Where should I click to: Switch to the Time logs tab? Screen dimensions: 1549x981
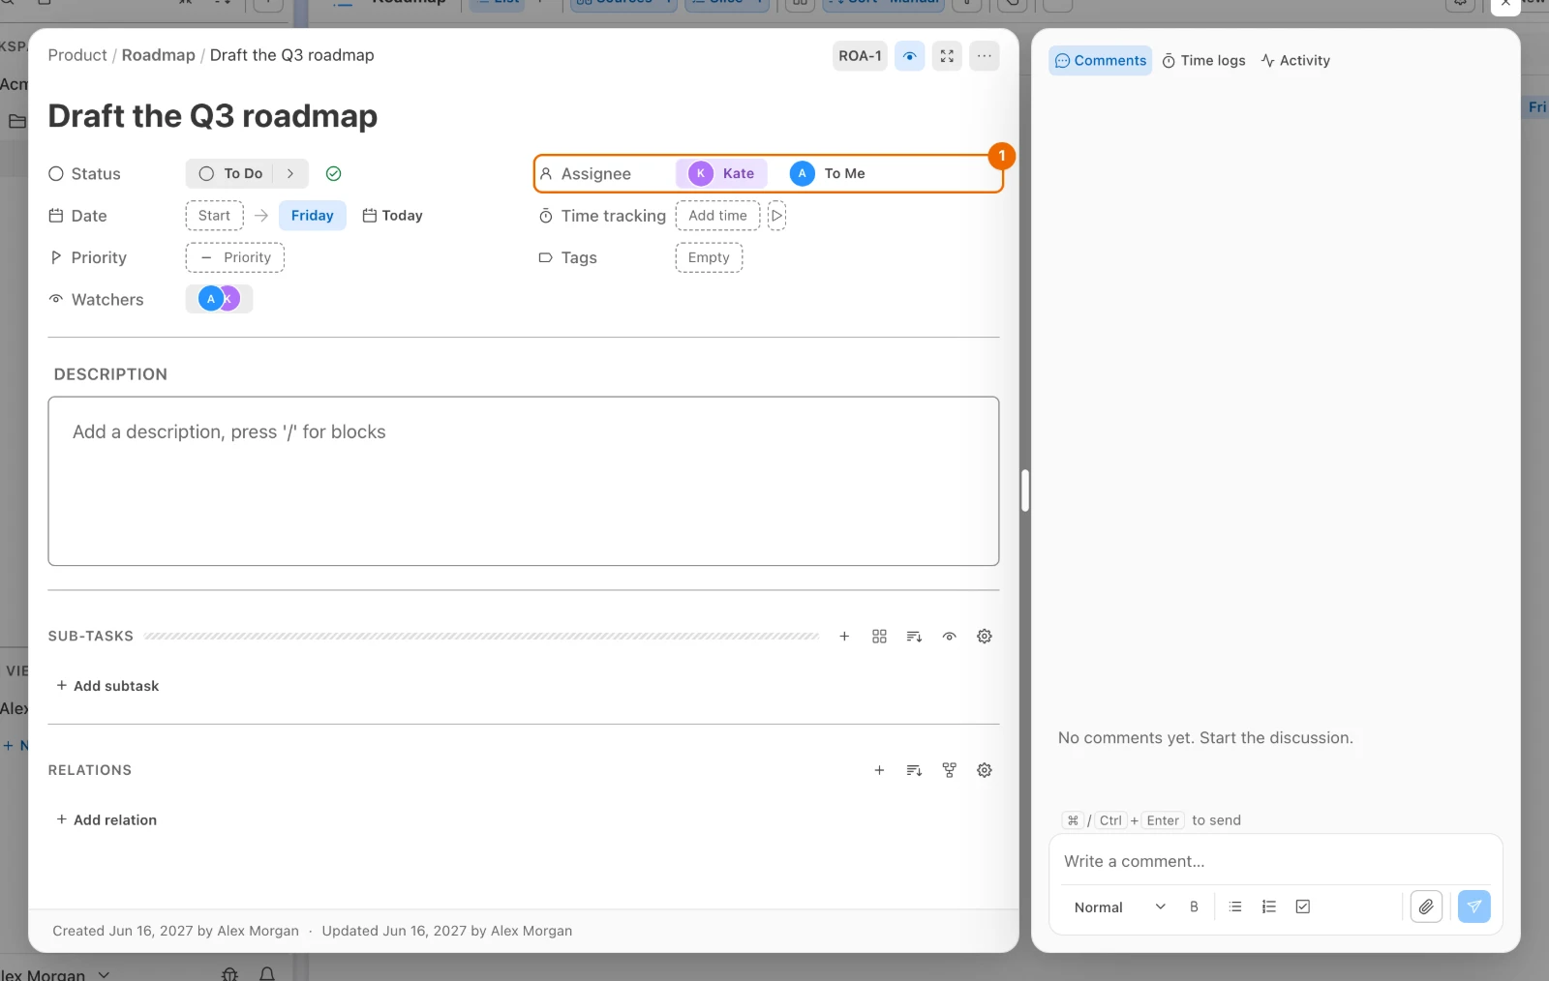(1204, 61)
